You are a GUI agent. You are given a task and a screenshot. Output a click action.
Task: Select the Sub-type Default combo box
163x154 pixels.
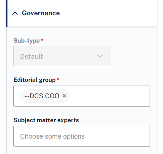click(x=61, y=56)
